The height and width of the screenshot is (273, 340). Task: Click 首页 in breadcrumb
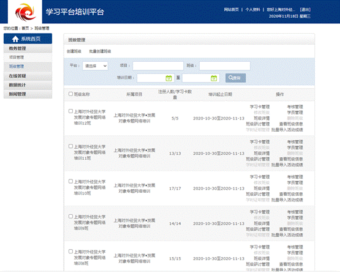pyautogui.click(x=25, y=28)
